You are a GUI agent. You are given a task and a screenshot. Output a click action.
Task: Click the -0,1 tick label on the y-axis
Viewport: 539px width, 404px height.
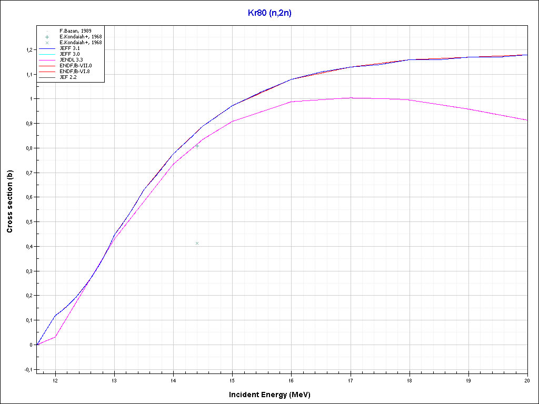point(28,370)
